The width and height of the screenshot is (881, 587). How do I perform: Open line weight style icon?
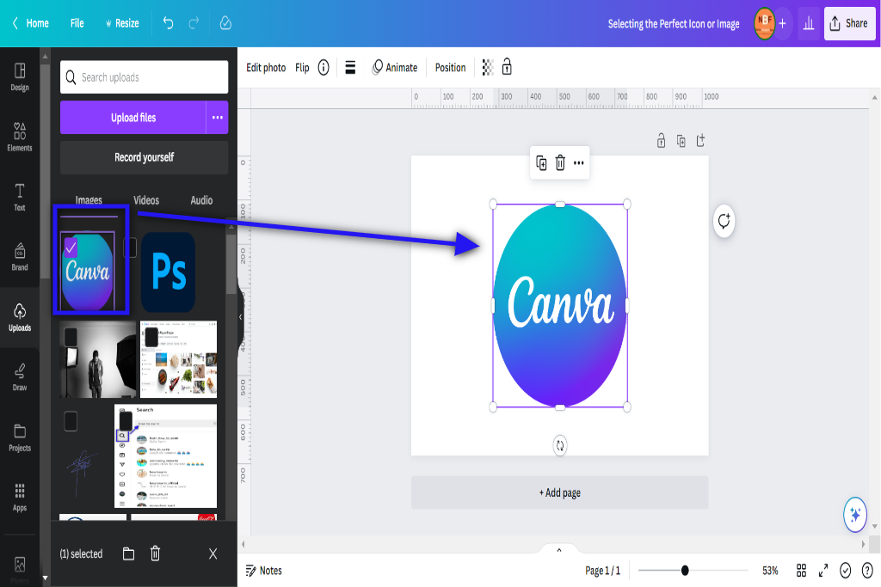tap(350, 67)
